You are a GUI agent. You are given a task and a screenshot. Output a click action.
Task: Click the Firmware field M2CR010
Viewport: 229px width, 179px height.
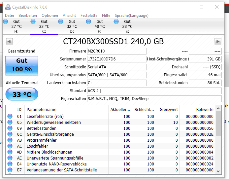[x=117, y=51]
